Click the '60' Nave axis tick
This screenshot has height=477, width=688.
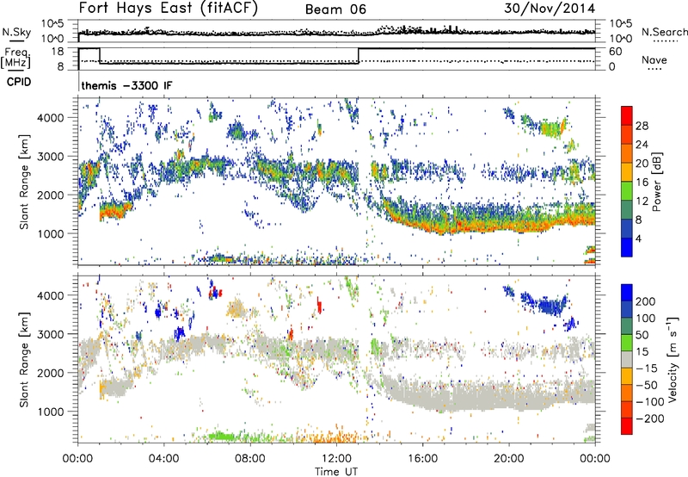click(615, 52)
